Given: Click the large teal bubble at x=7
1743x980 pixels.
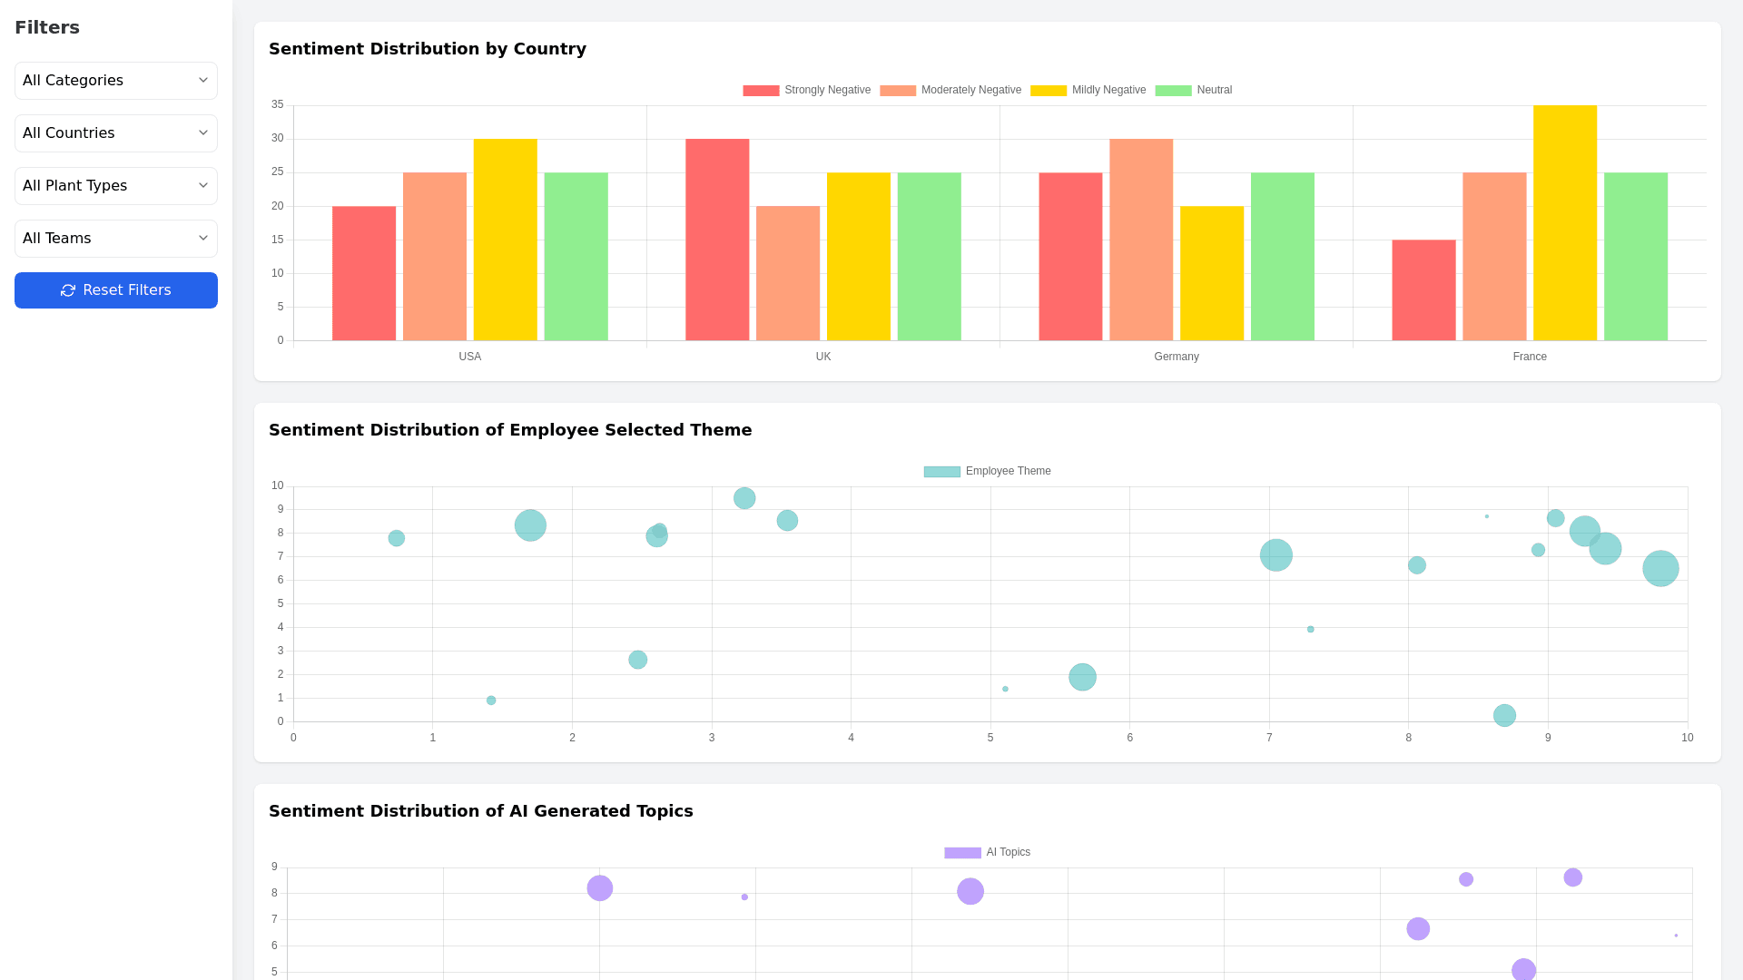Looking at the screenshot, I should tap(1275, 555).
